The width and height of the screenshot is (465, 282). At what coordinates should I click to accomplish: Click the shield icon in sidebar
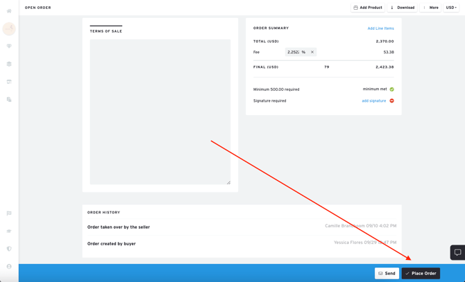pos(9,249)
